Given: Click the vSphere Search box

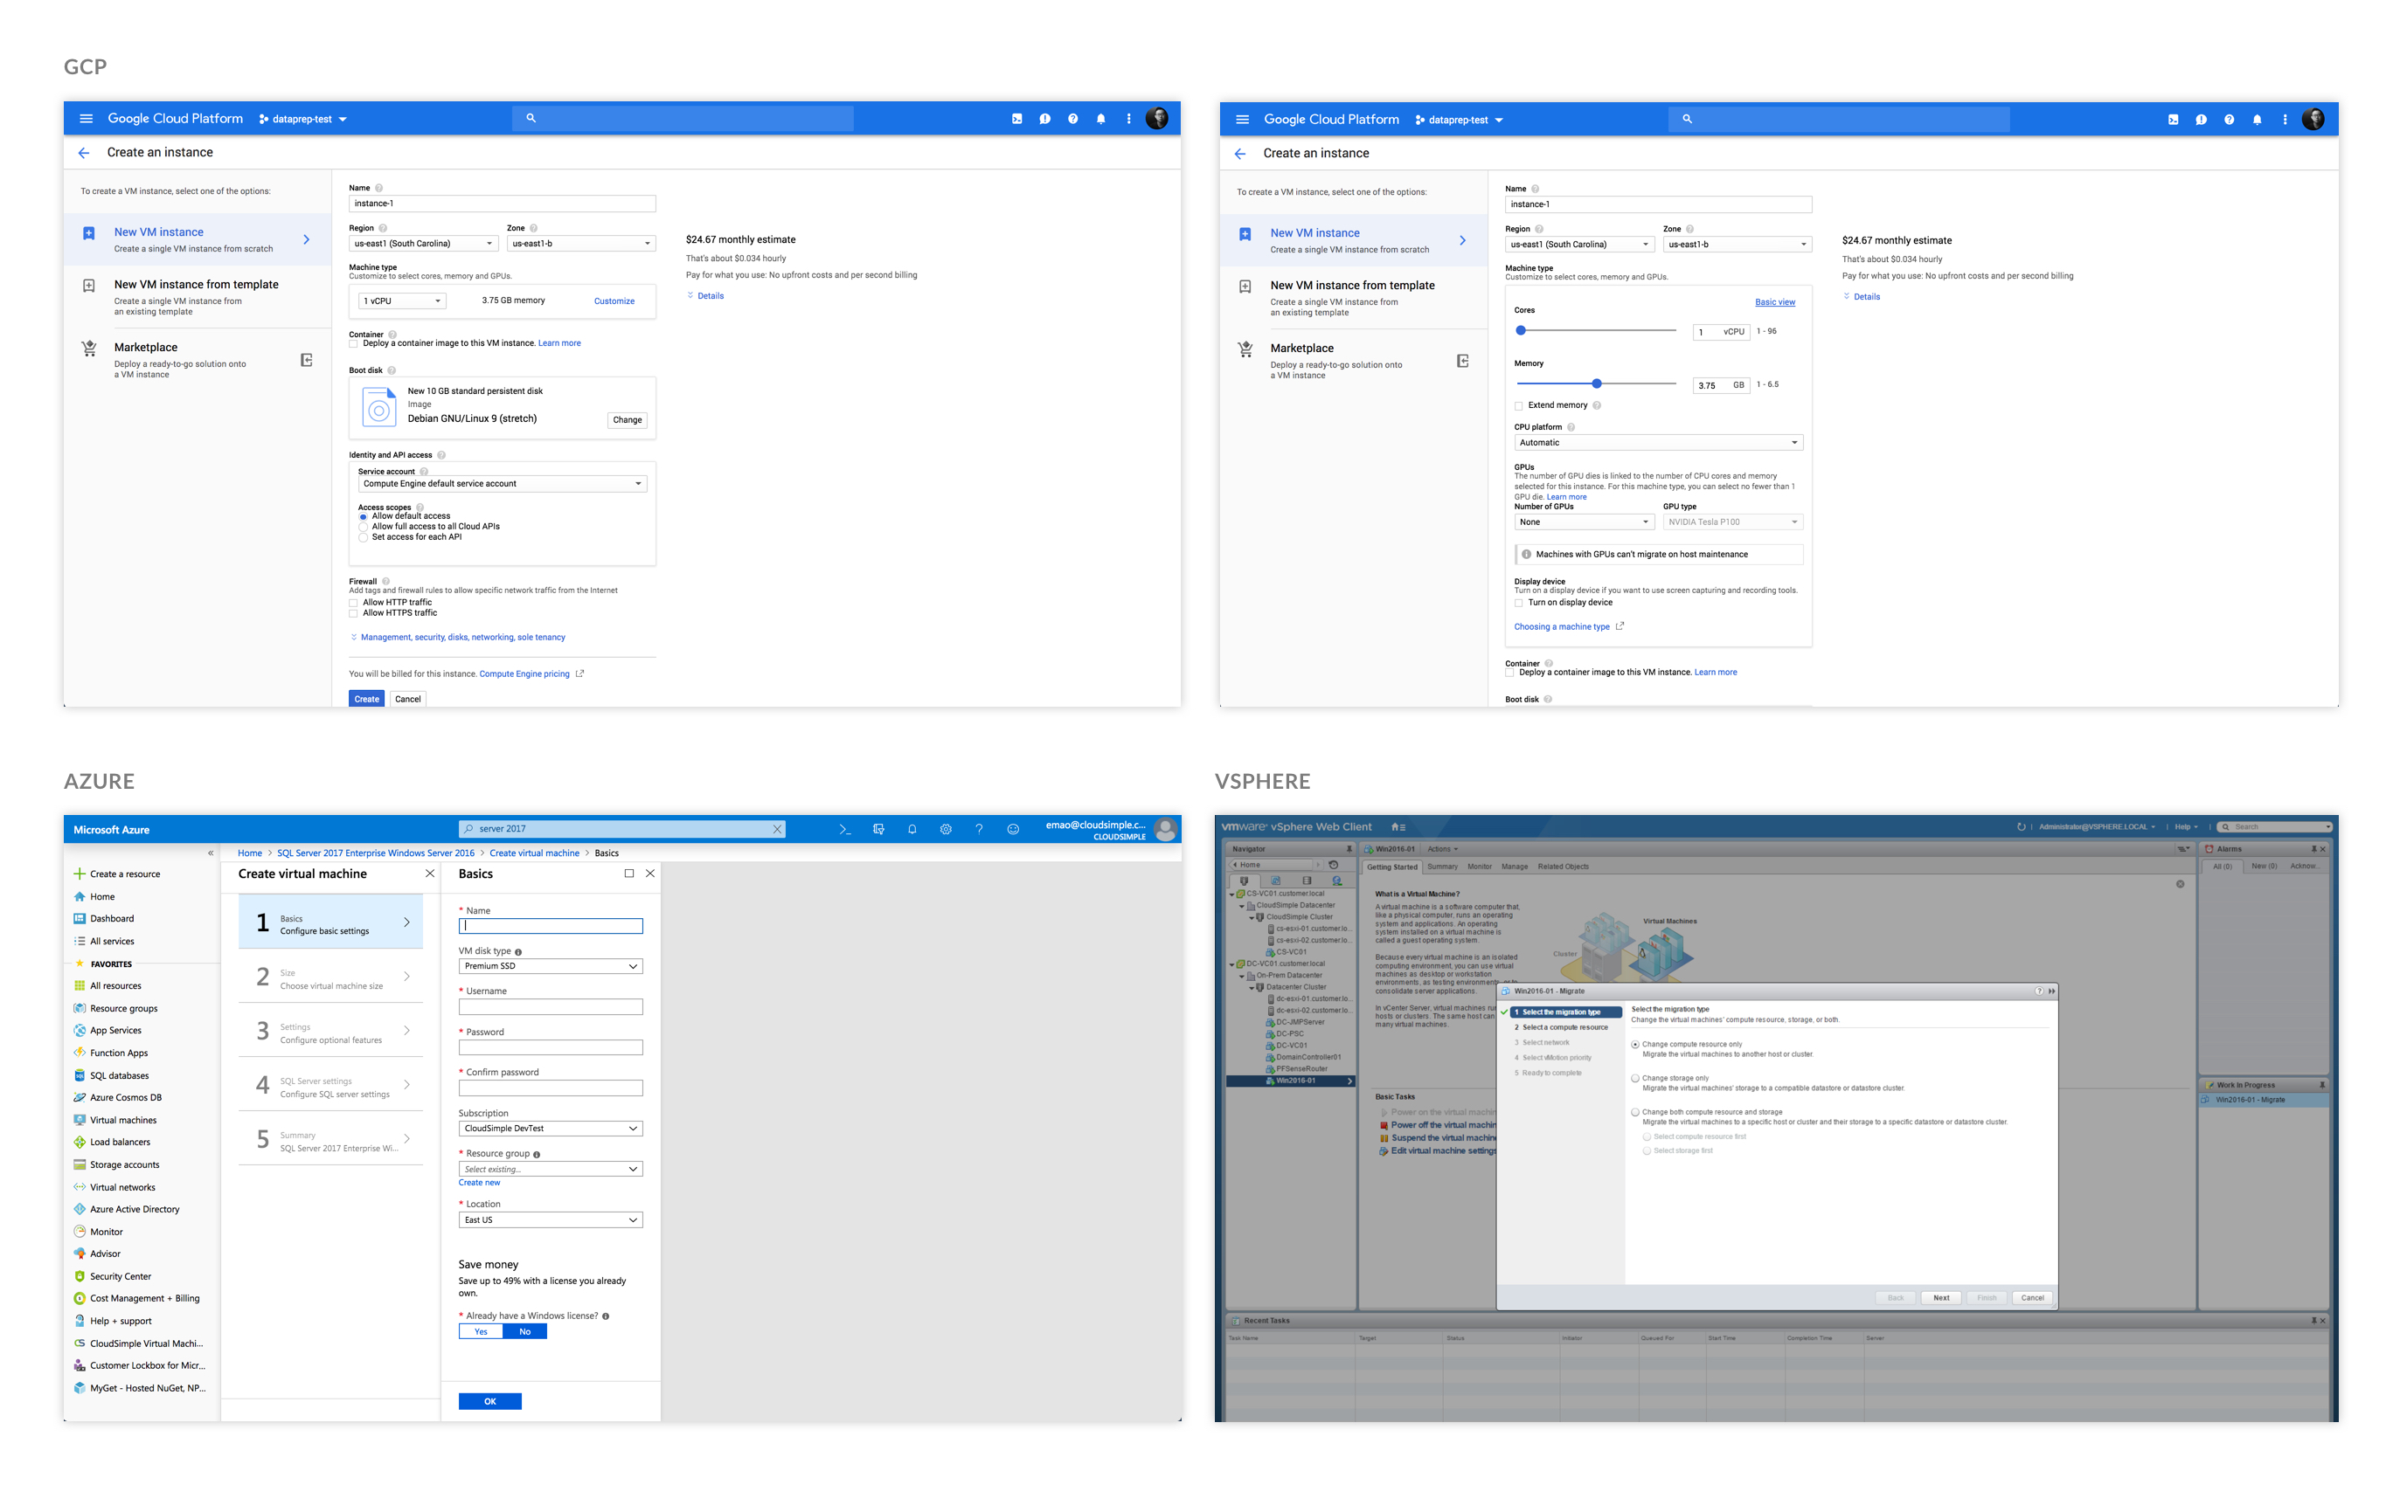Looking at the screenshot, I should 2276,827.
